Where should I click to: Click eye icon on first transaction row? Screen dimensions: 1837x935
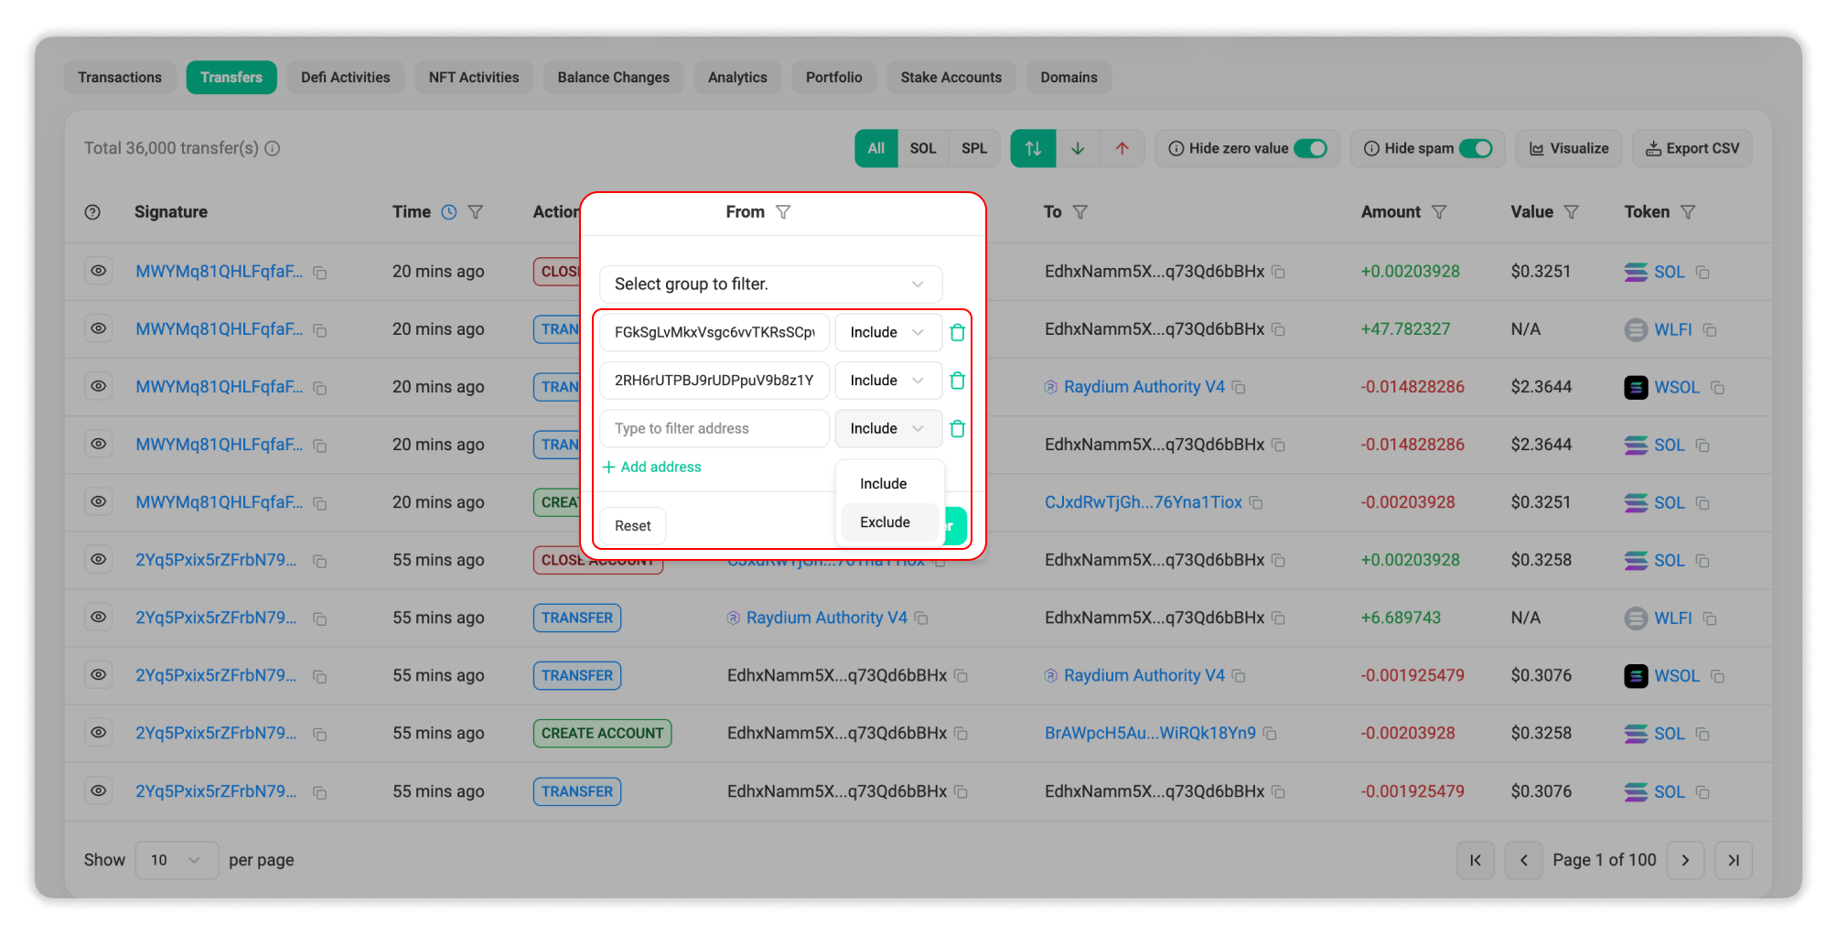[98, 271]
